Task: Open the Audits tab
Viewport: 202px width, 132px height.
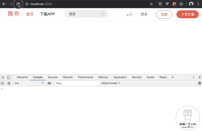Action: [150, 77]
